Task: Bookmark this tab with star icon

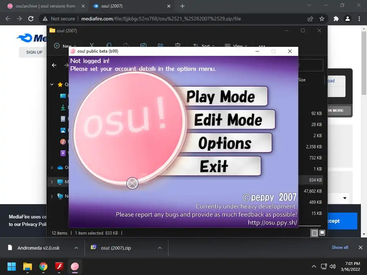Action: tap(322, 19)
